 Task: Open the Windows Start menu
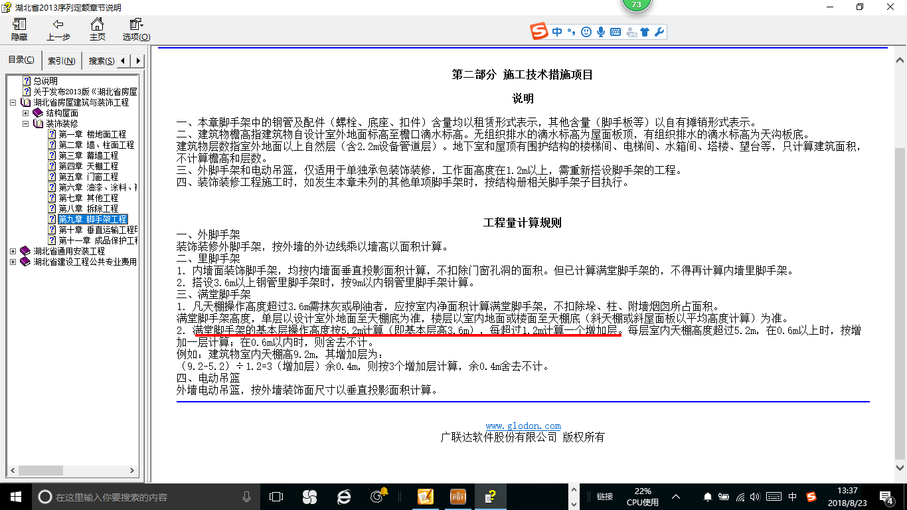[x=15, y=496]
